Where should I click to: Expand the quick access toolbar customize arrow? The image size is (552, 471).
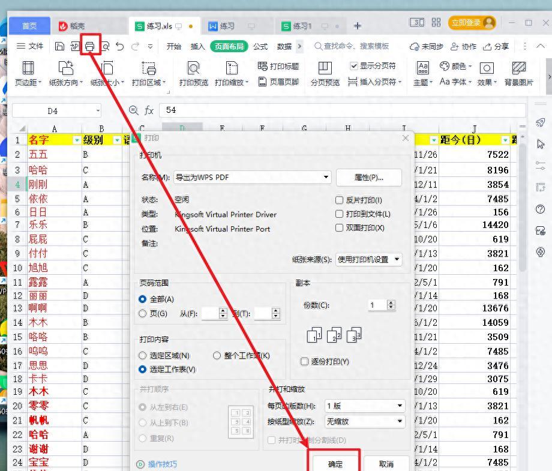click(x=151, y=46)
